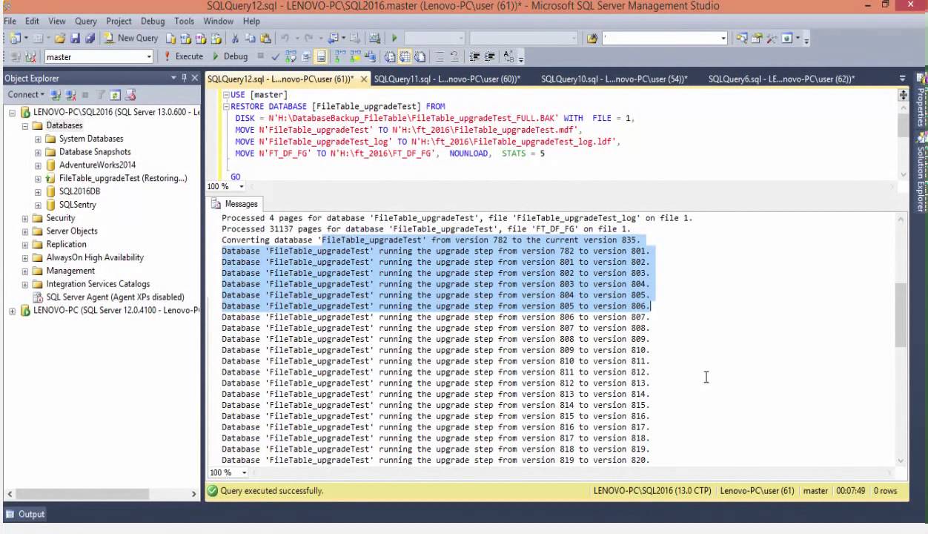This screenshot has width=928, height=534.
Task: Select SQL Server Agent (Agent XPs disabled)
Action: coord(115,297)
